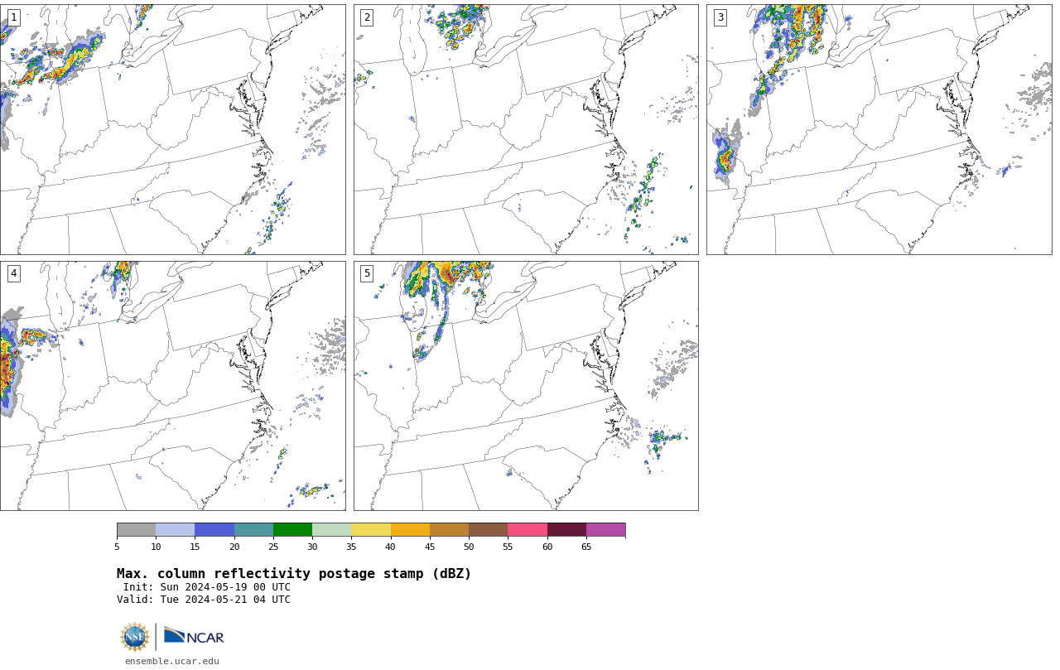This screenshot has height=670, width=1060.
Task: Click the pale green 30-35 dBZ swatch
Action: (331, 530)
